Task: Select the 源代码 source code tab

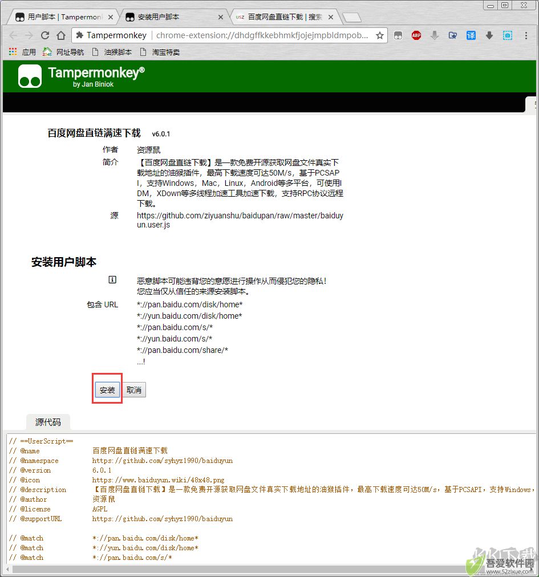Action: coord(48,422)
